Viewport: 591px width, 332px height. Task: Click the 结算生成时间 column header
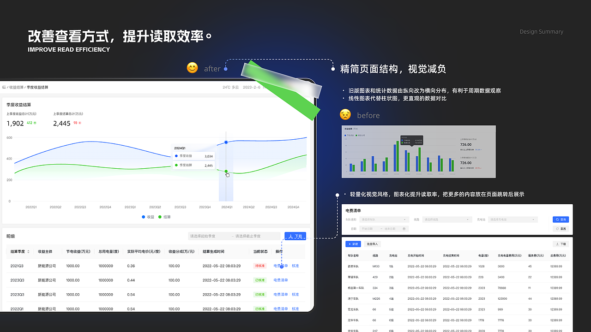tap(214, 252)
